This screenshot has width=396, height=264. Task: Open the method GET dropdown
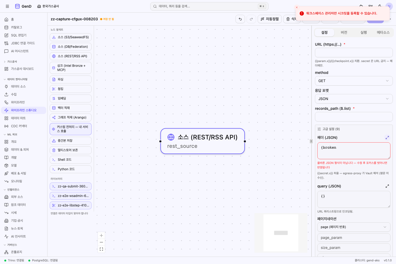click(354, 81)
